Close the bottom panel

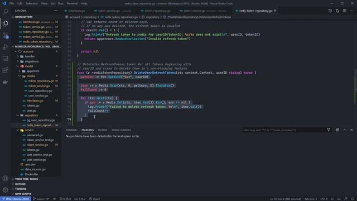(x=351, y=130)
